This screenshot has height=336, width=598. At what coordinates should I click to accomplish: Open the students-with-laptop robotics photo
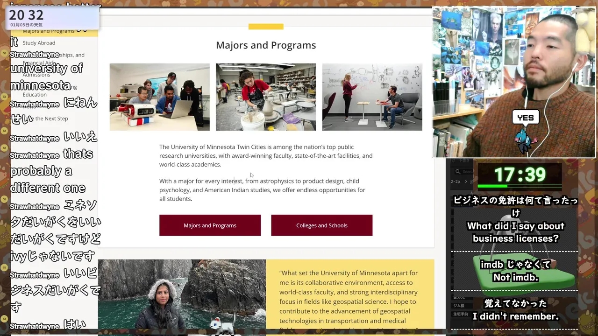coord(160,97)
